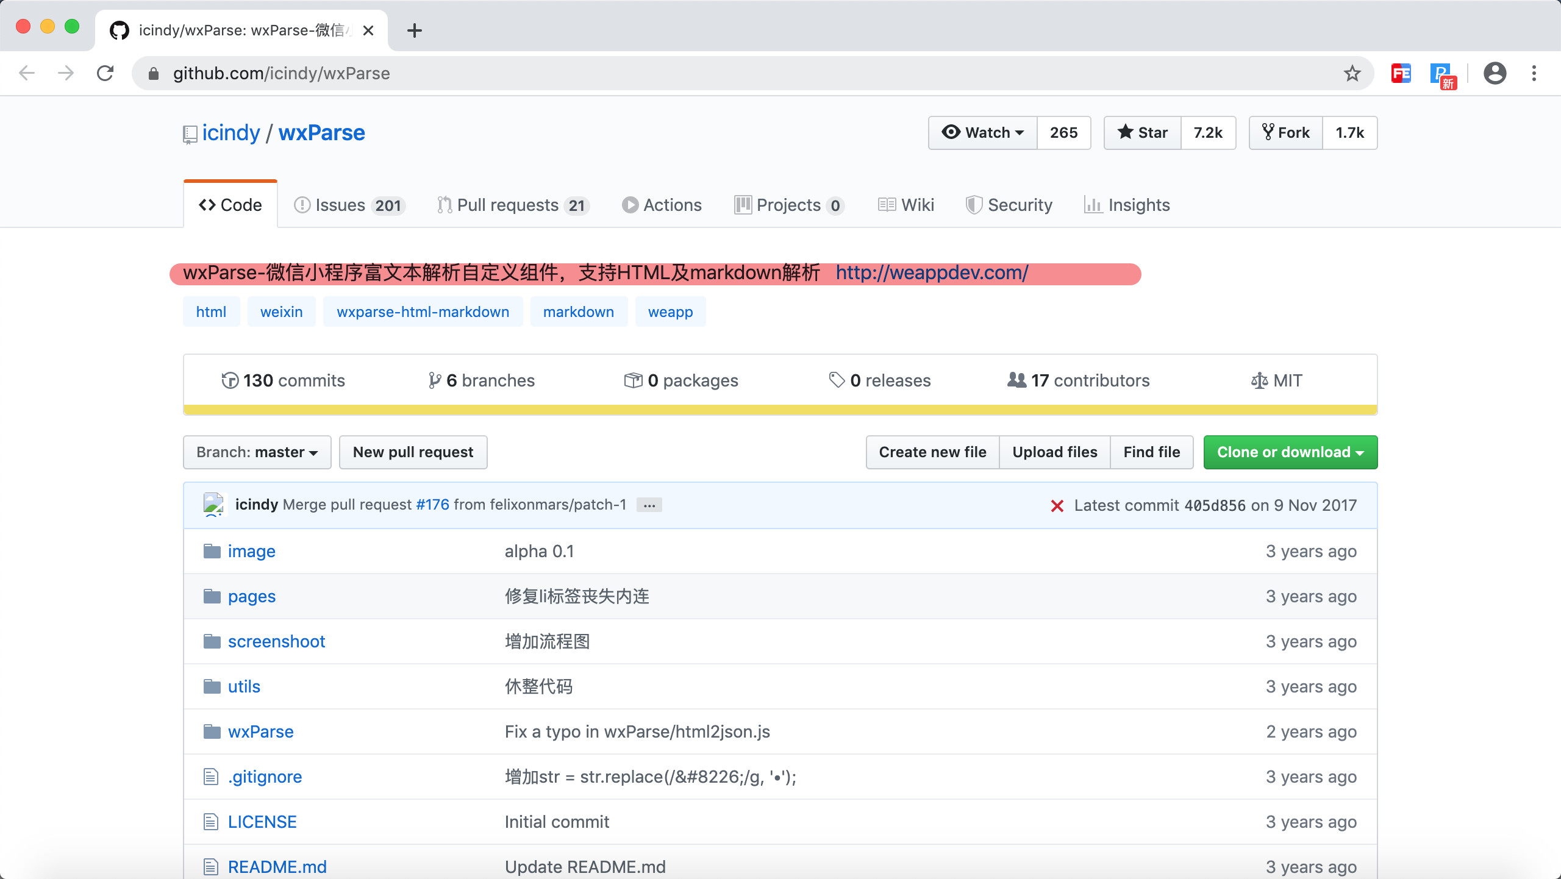Click the New pull request button
Image resolution: width=1561 pixels, height=879 pixels.
point(413,452)
